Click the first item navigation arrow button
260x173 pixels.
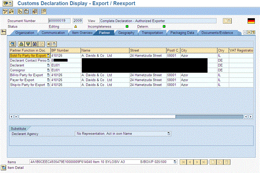[184, 162]
